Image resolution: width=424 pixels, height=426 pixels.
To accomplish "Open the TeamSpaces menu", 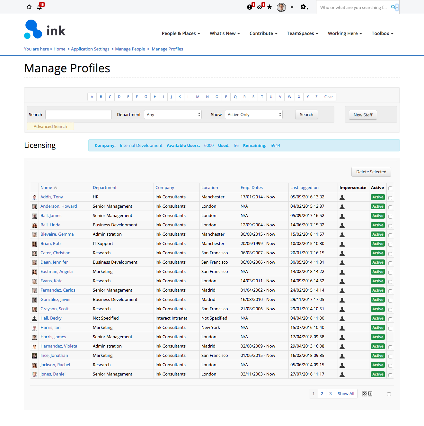I will (302, 33).
